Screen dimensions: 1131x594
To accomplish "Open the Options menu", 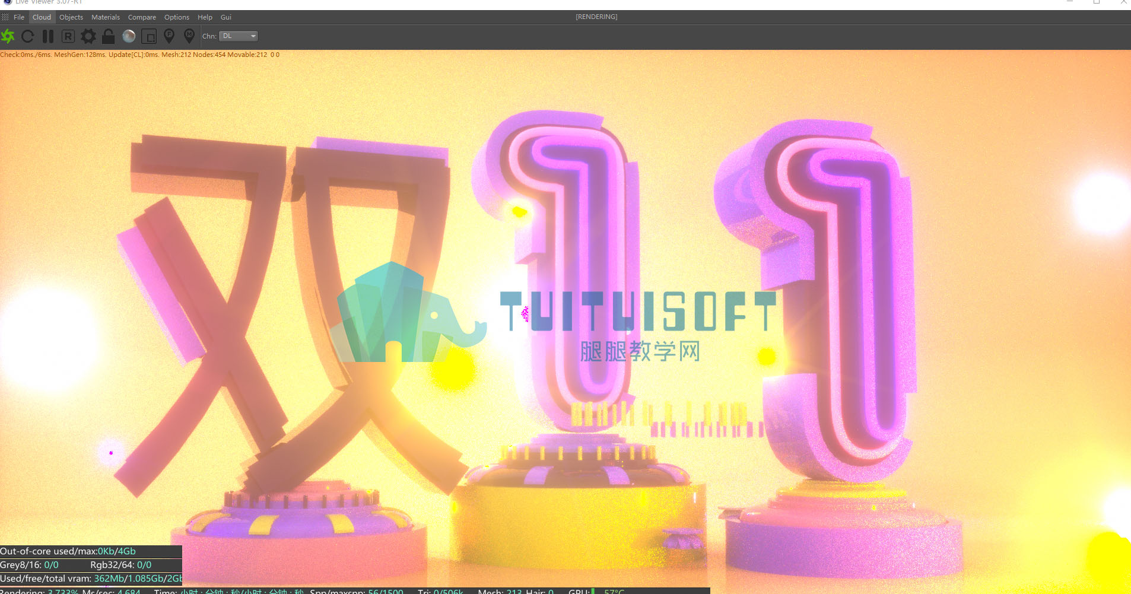I will coord(177,17).
